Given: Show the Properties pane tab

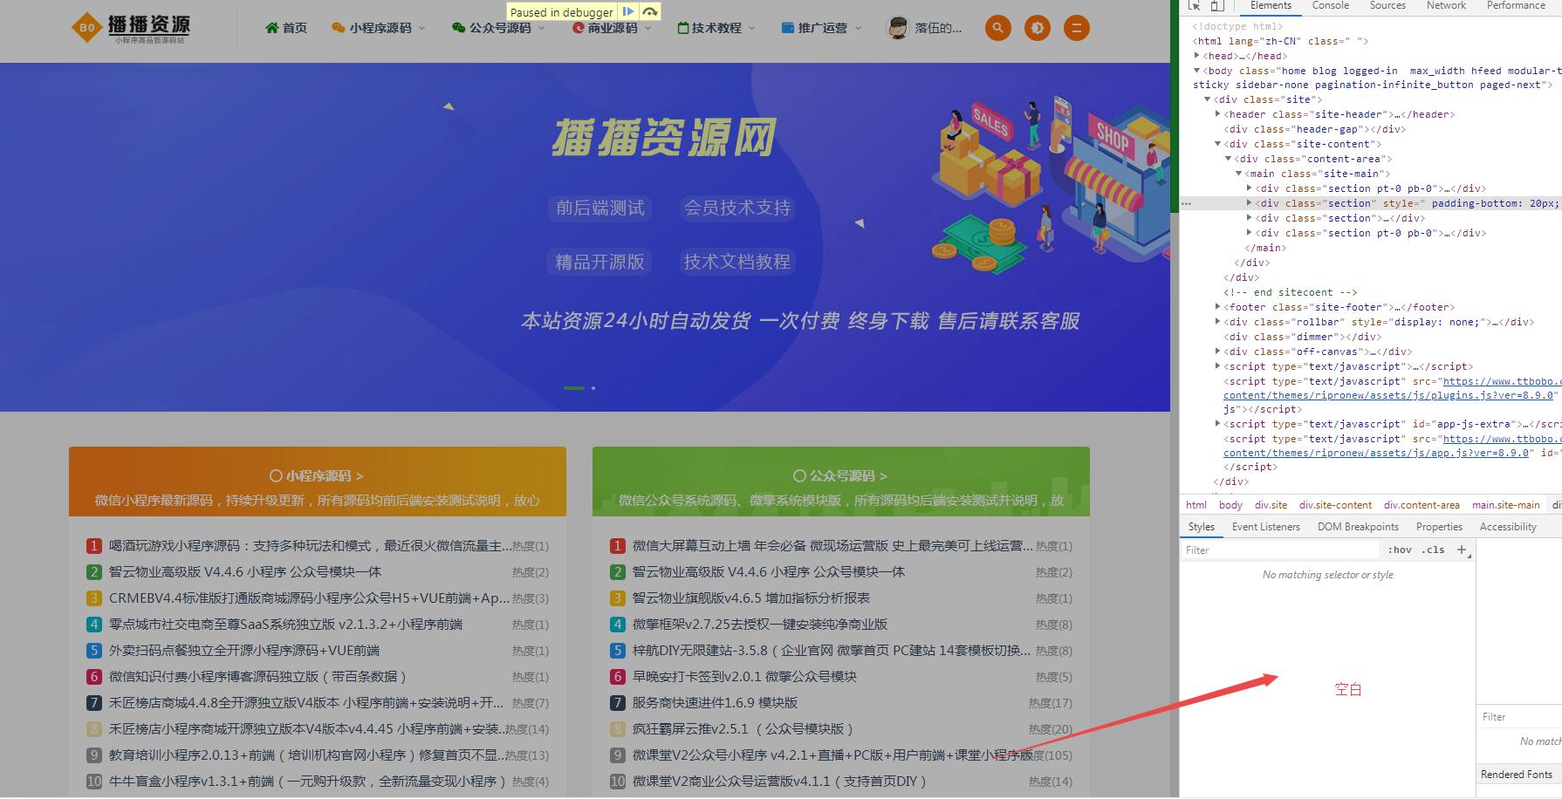Looking at the screenshot, I should pos(1439,527).
